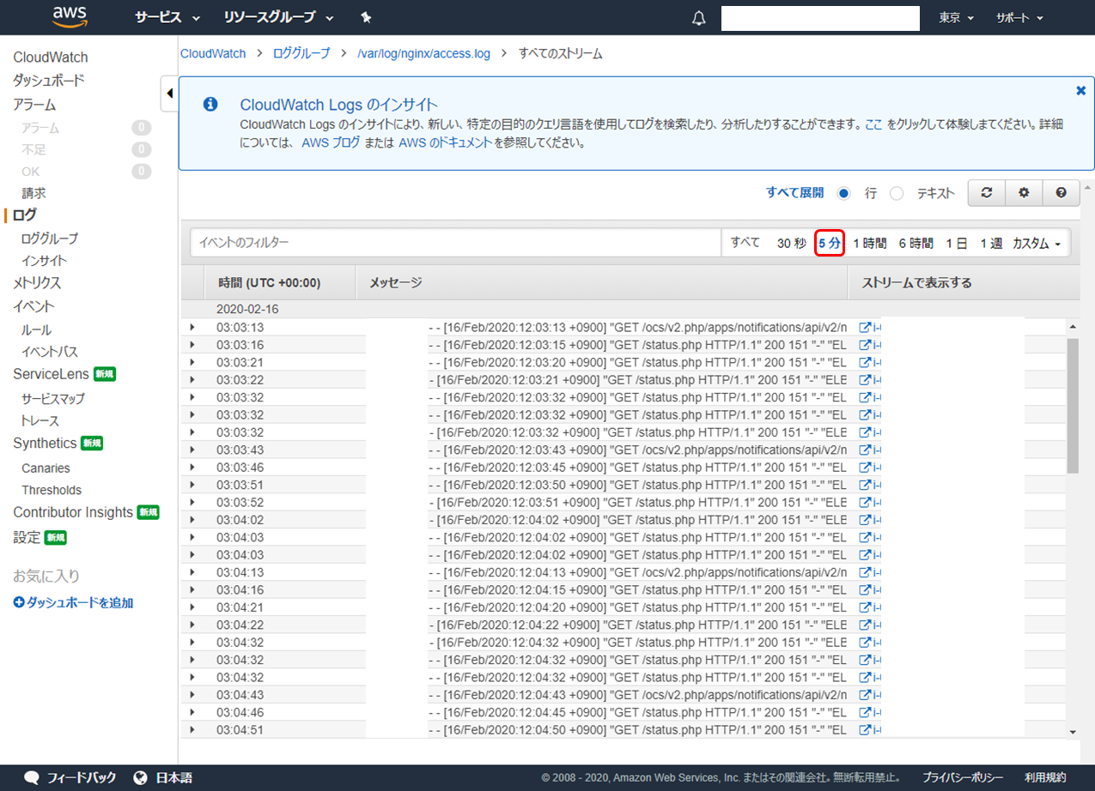This screenshot has width=1095, height=791.
Task: Open 利用規約 footer link
Action: (1045, 778)
